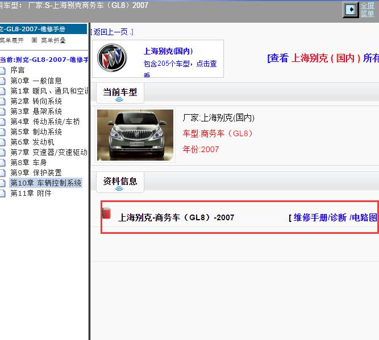Click the red book icon
Screen dimensions: 379x340
106,213
